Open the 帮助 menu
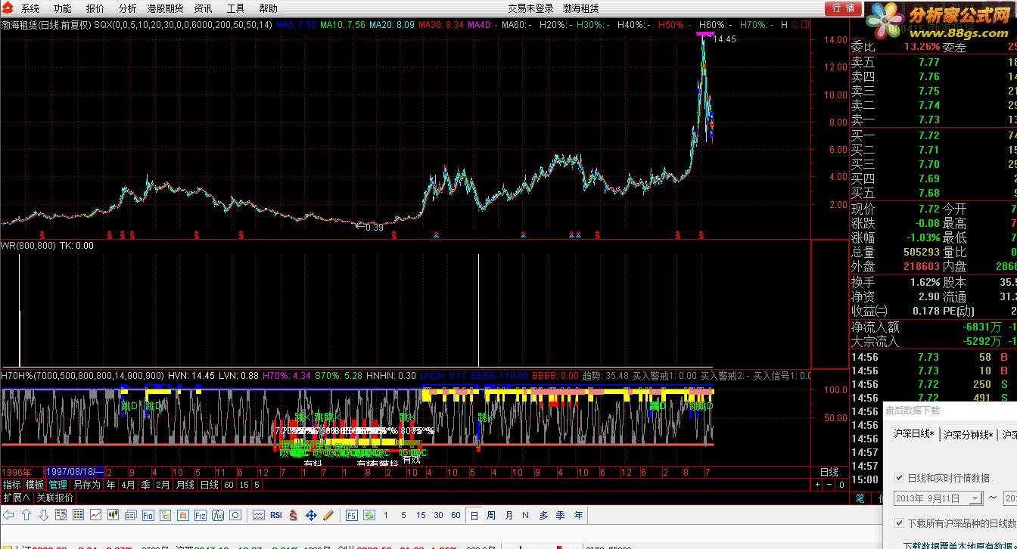The width and height of the screenshot is (1017, 549). (x=268, y=8)
